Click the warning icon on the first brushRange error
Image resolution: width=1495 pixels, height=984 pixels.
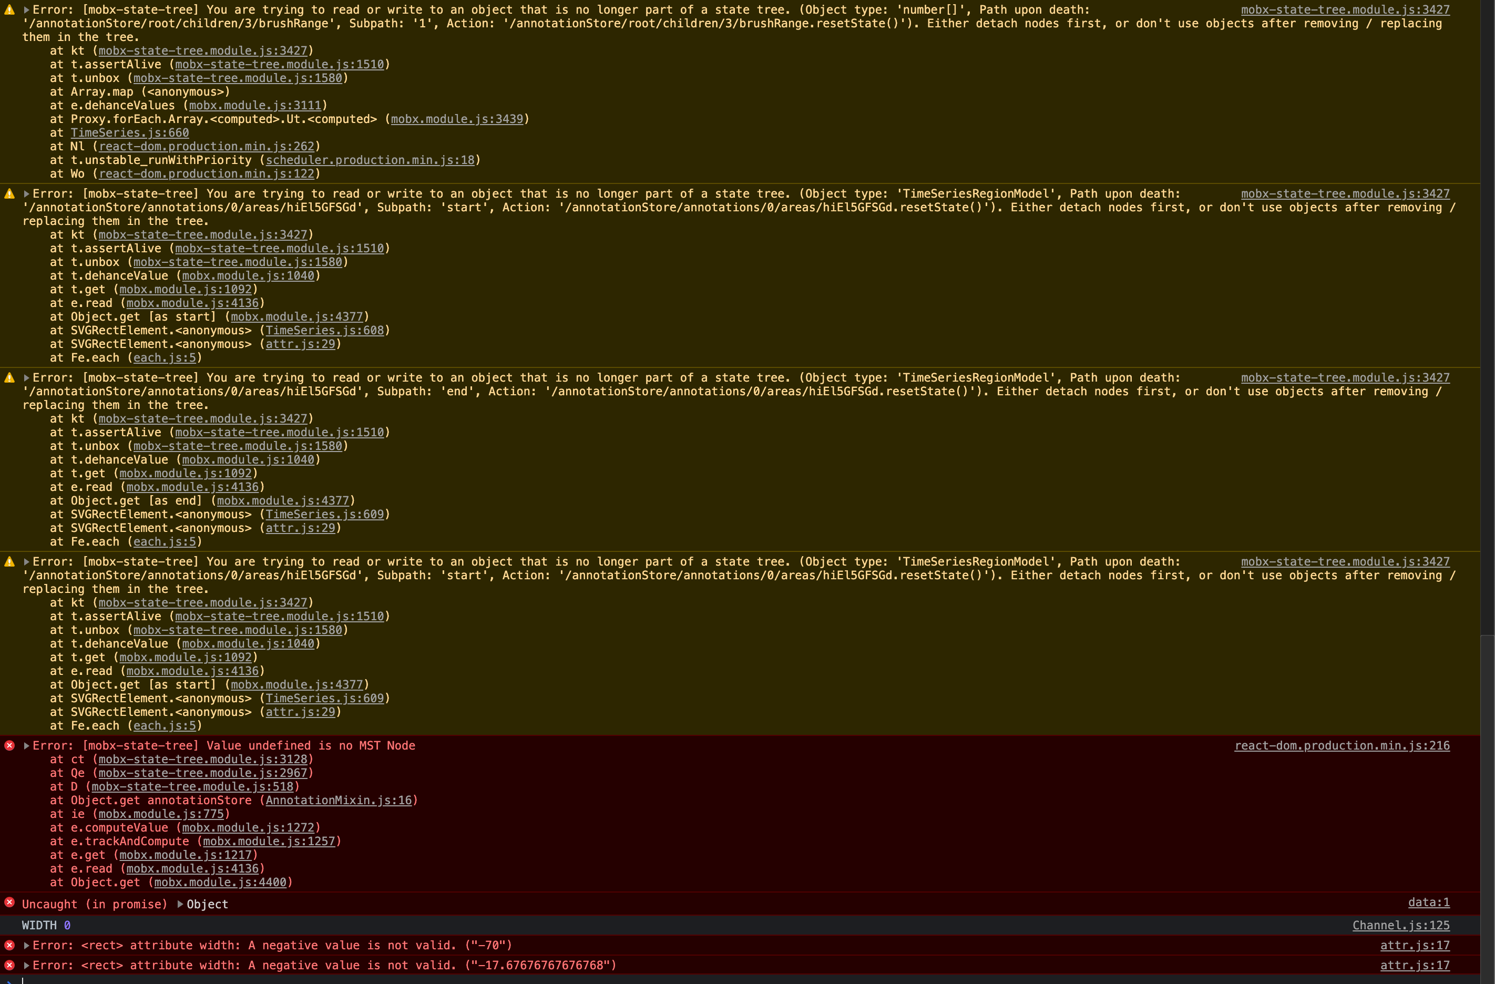pos(9,9)
